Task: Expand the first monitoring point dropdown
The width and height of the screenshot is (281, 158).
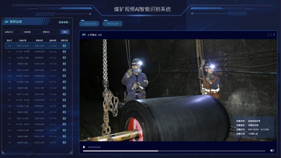Action: tap(12, 32)
